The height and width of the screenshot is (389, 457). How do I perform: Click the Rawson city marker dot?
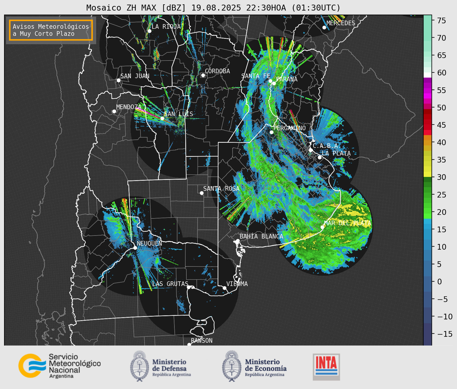tap(189, 345)
